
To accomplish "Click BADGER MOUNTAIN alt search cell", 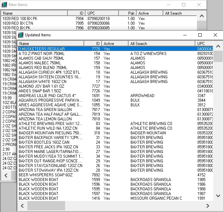I will (x=148, y=133).
